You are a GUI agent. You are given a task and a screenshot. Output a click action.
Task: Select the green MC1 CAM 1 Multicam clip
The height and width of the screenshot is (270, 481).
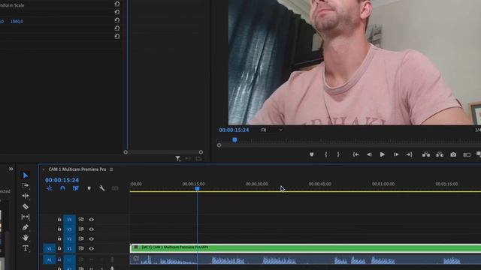click(306, 248)
